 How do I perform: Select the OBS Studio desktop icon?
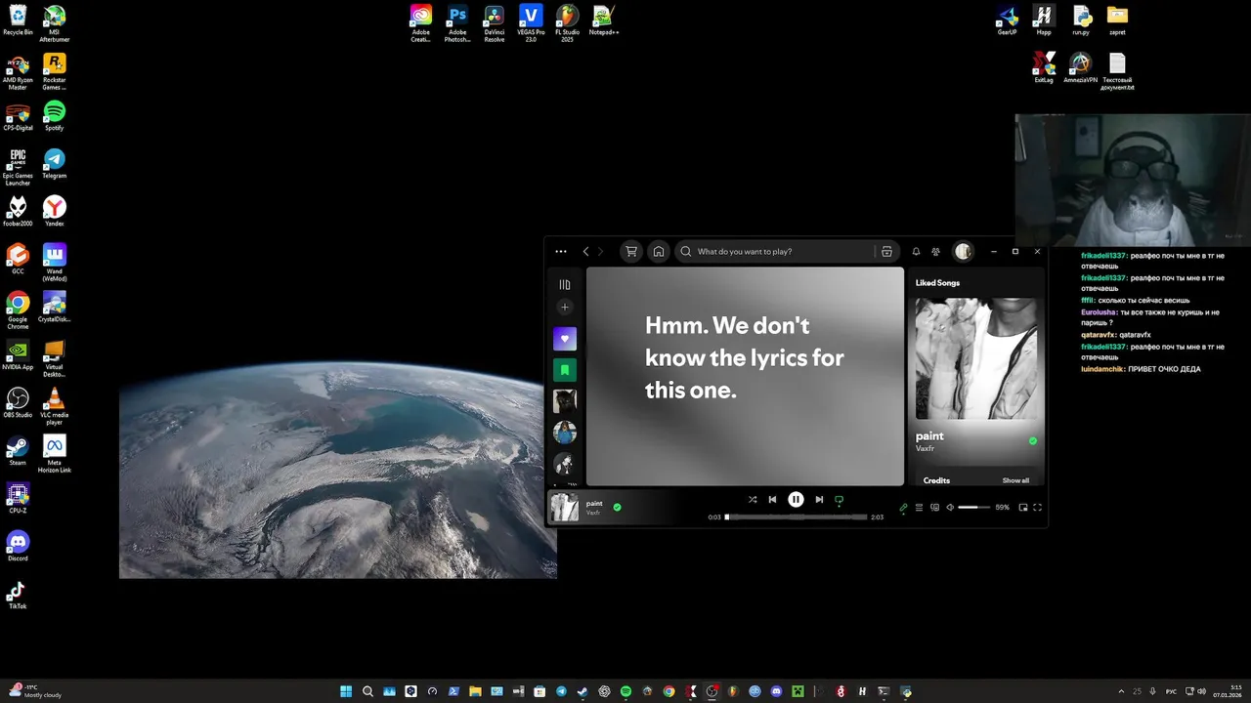pos(18,403)
